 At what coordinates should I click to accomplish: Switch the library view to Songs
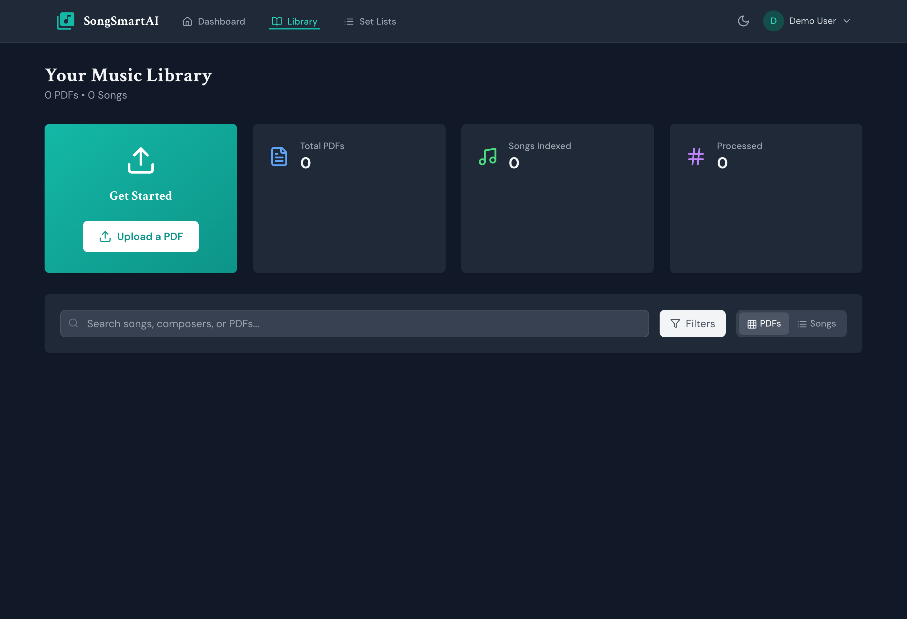pyautogui.click(x=817, y=323)
